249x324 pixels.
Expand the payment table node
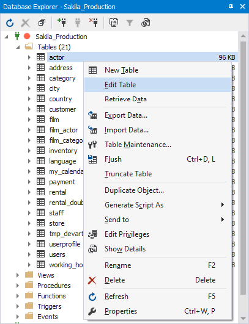click(x=29, y=182)
